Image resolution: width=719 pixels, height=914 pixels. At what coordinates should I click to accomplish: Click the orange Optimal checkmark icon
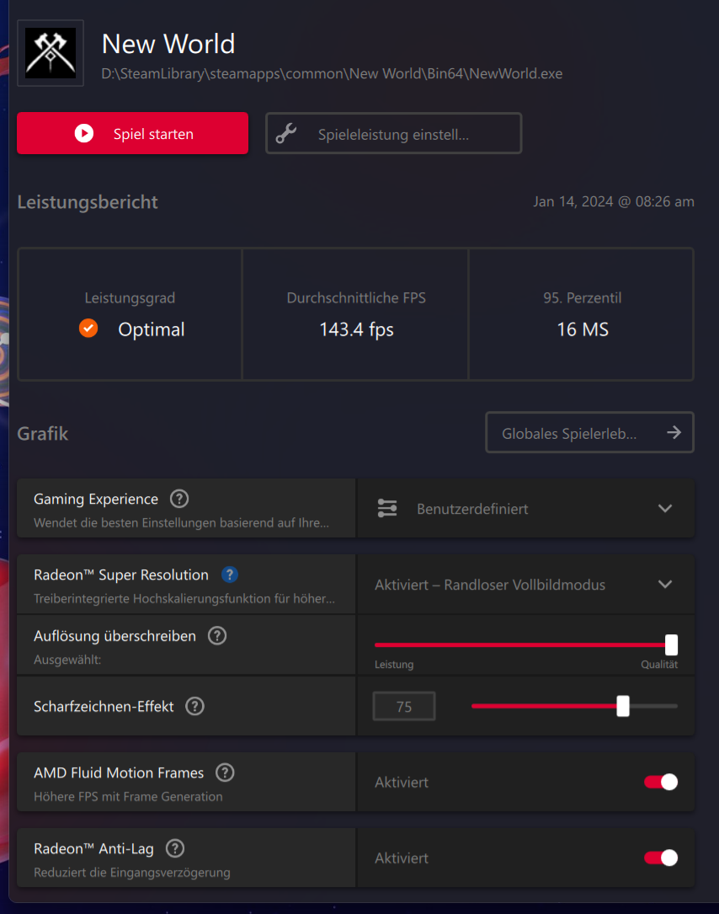click(x=88, y=329)
